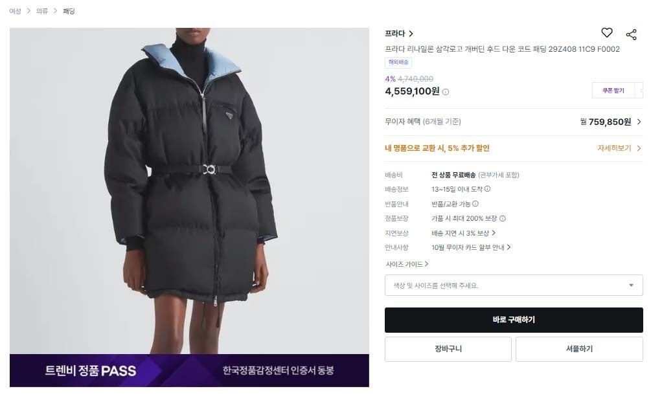Click info icon next to 반품/교환 가능
The height and width of the screenshot is (402, 651).
[475, 204]
